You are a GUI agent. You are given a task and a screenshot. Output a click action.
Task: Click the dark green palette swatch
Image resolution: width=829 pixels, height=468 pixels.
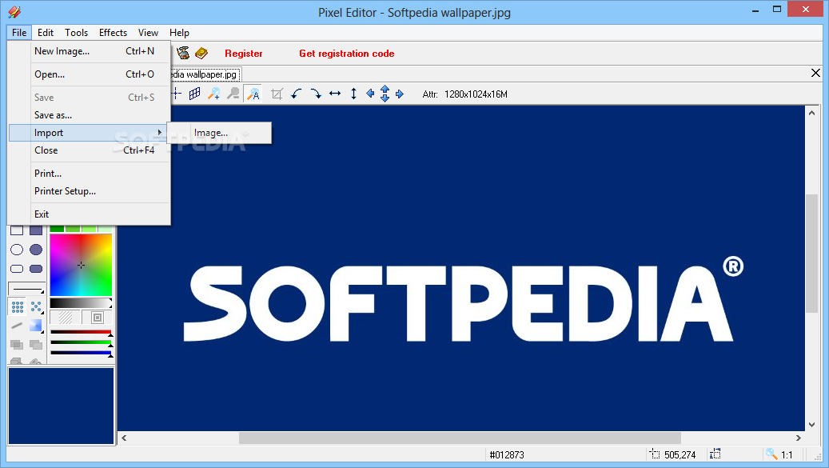tap(57, 229)
